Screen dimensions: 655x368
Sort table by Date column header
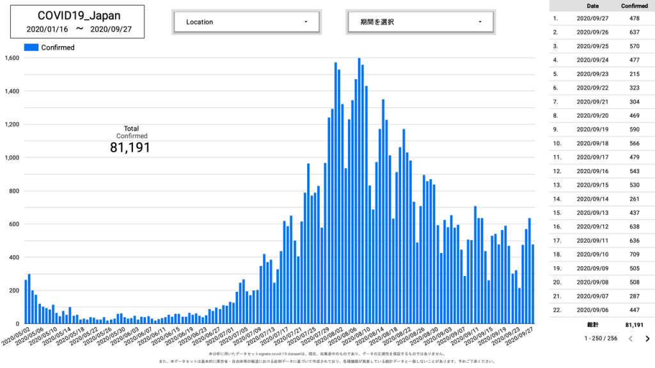pyautogui.click(x=592, y=6)
